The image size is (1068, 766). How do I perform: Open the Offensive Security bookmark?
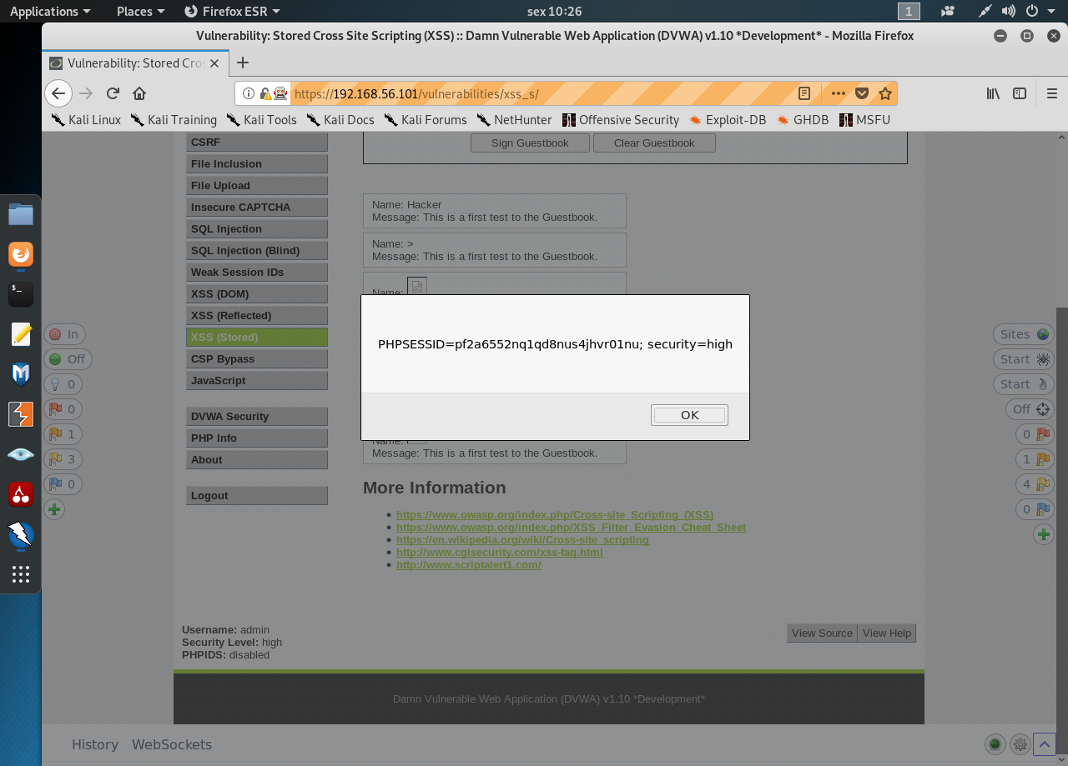point(621,119)
